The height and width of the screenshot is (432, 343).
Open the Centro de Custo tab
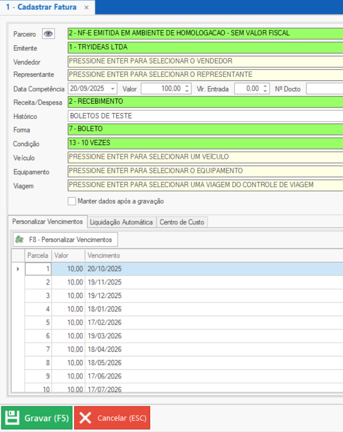pos(182,222)
